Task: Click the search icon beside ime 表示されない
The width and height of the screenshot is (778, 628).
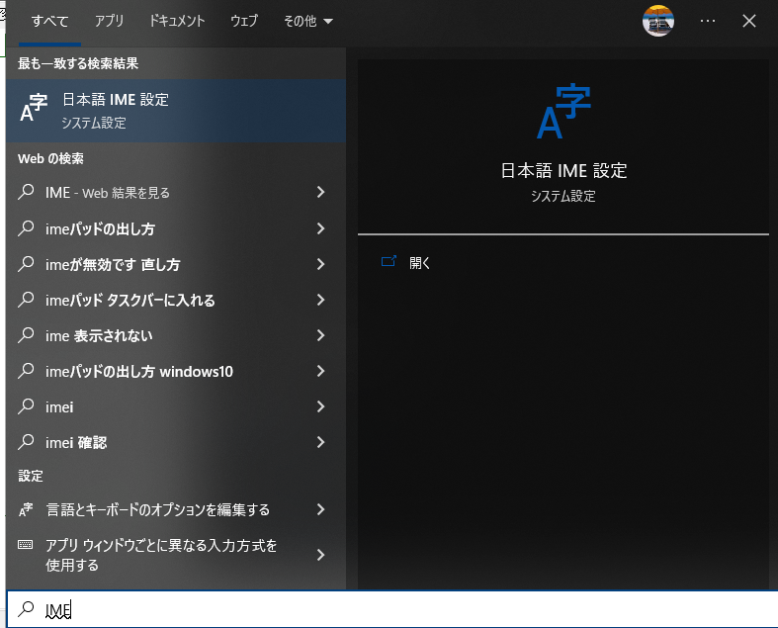Action: click(26, 335)
